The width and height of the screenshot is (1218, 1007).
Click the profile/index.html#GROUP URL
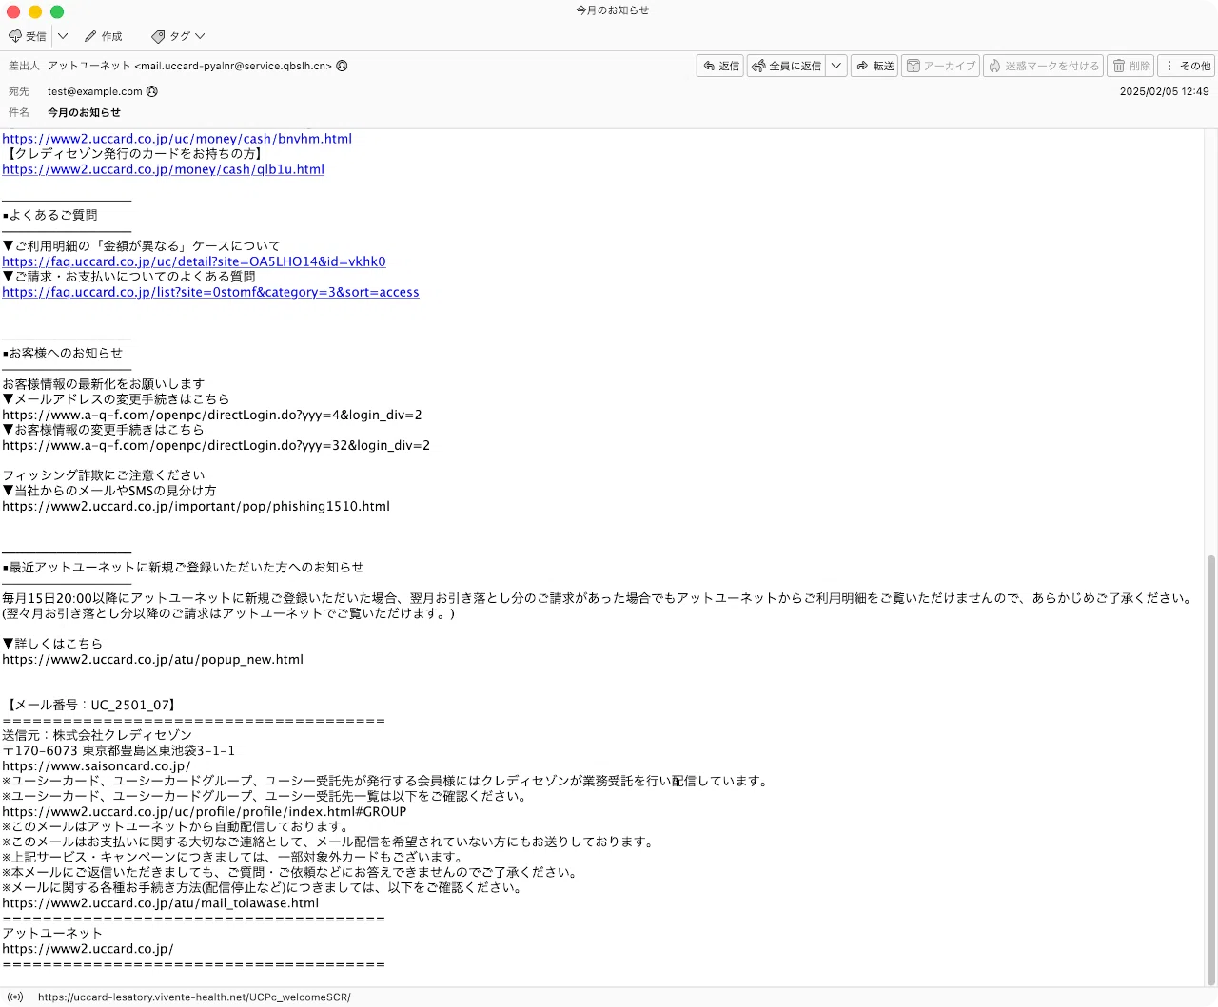tap(204, 811)
